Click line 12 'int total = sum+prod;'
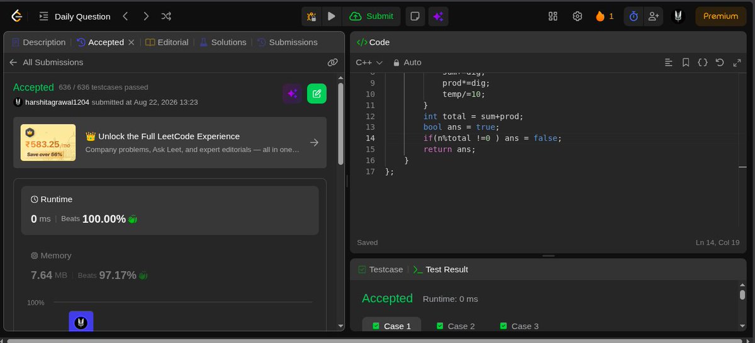Screen dimensions: 755x343 473,116
